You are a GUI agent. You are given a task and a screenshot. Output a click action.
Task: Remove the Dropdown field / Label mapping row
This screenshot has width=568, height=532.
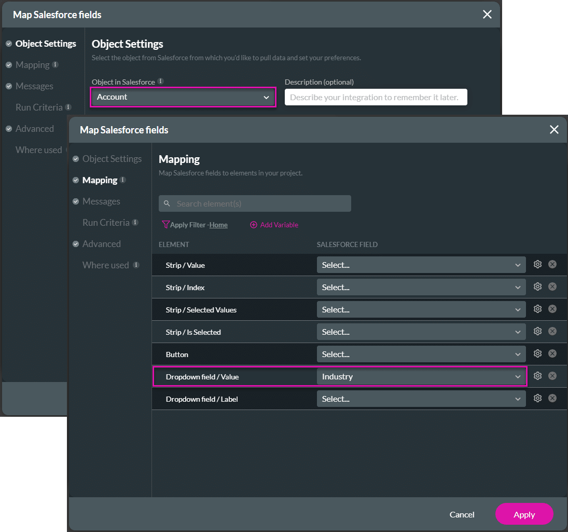coord(552,398)
